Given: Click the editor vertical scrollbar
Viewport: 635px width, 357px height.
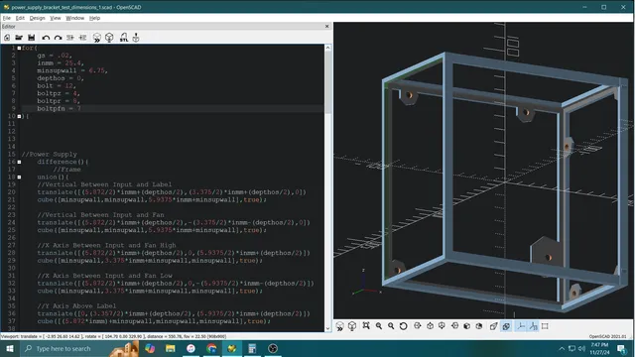Looking at the screenshot, I should 328,80.
